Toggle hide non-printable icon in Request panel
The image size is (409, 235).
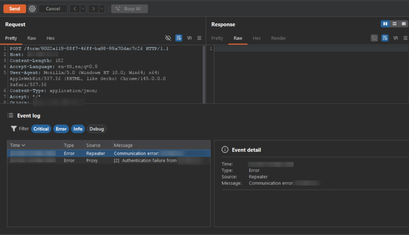(x=168, y=38)
